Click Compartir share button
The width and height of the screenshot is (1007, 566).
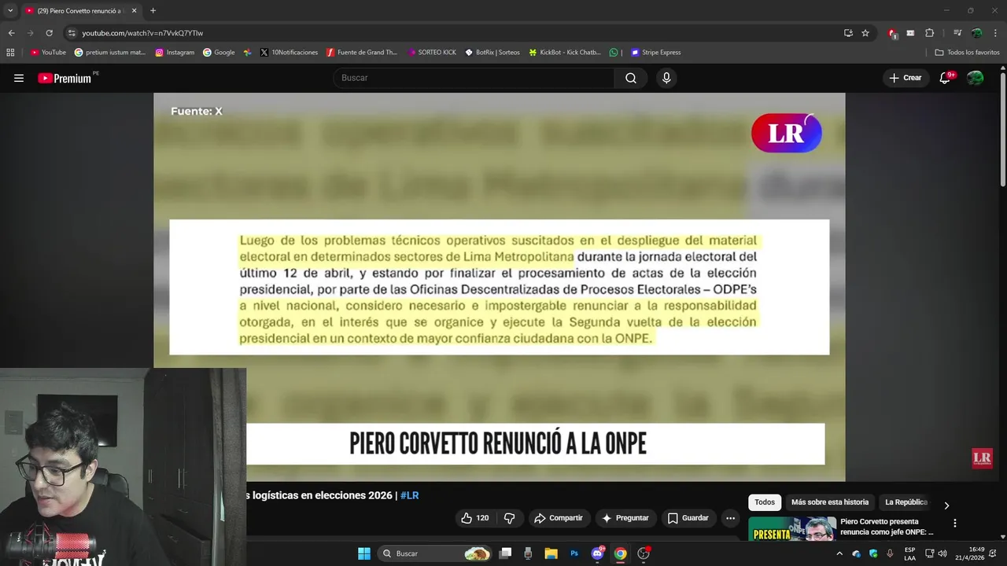(559, 518)
